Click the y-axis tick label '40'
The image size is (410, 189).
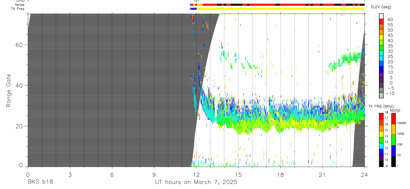[x=20, y=85]
